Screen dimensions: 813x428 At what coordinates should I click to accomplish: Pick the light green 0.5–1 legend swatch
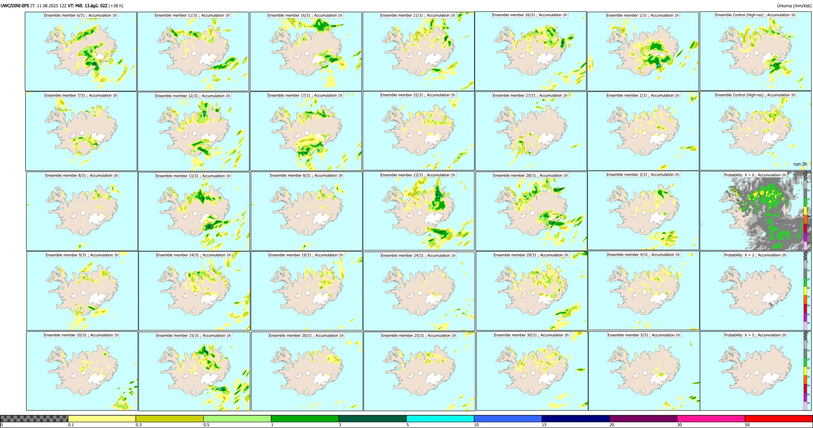237,419
